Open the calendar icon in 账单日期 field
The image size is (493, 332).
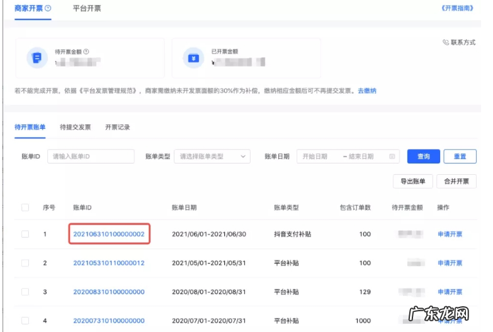point(392,157)
